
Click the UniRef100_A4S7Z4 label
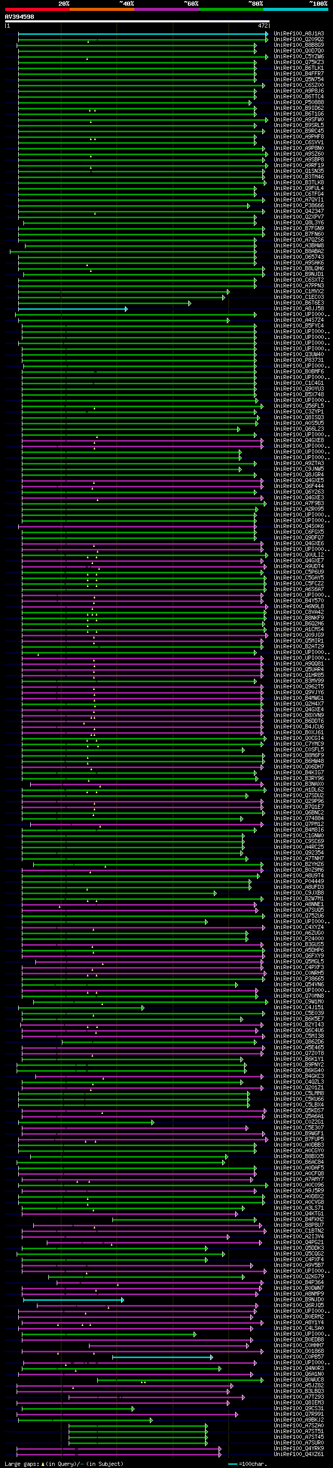(299, 320)
